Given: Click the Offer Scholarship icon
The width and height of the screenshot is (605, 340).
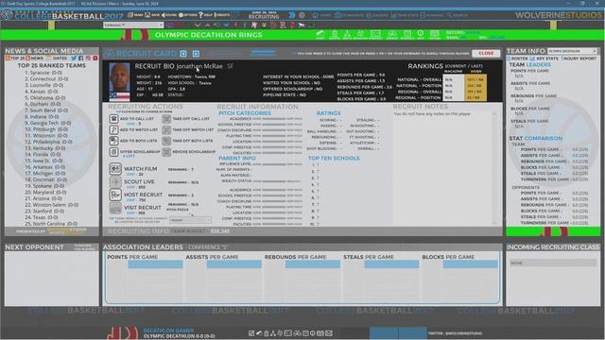Looking at the screenshot, I should pyautogui.click(x=113, y=152).
